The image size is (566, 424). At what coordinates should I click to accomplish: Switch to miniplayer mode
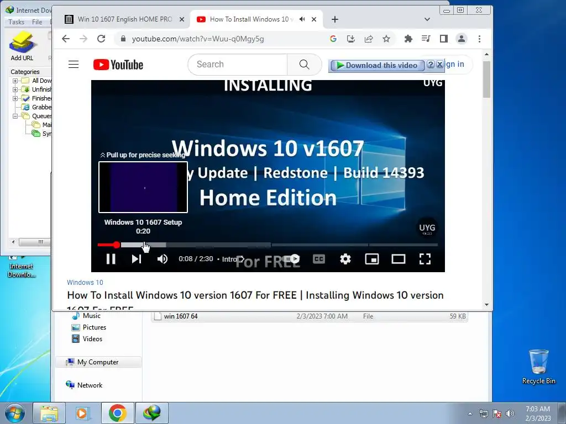tap(372, 259)
